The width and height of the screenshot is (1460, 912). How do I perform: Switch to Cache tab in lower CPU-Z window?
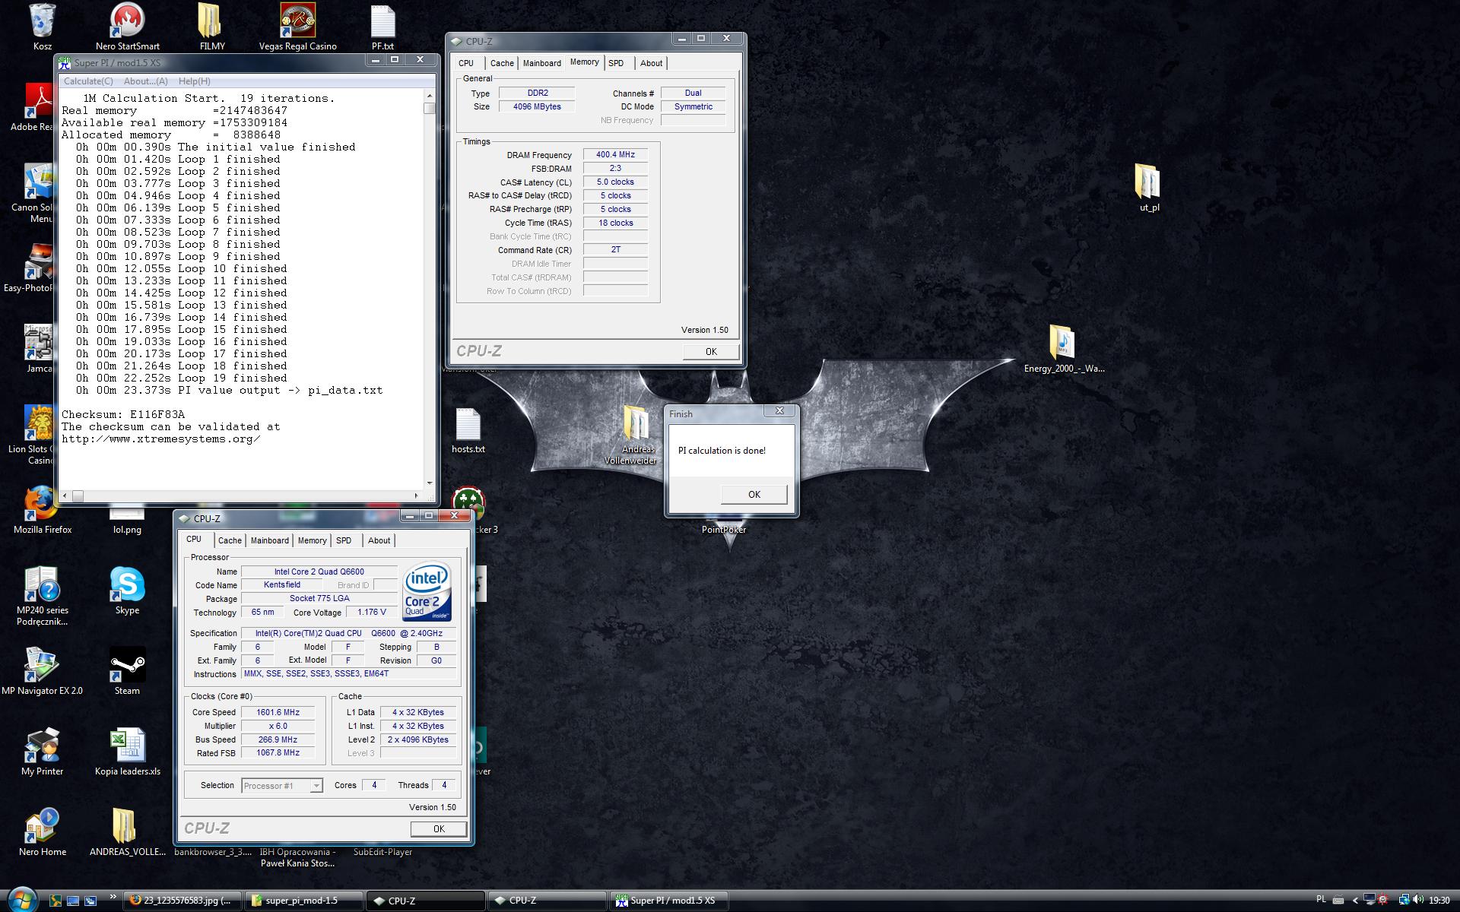(230, 540)
